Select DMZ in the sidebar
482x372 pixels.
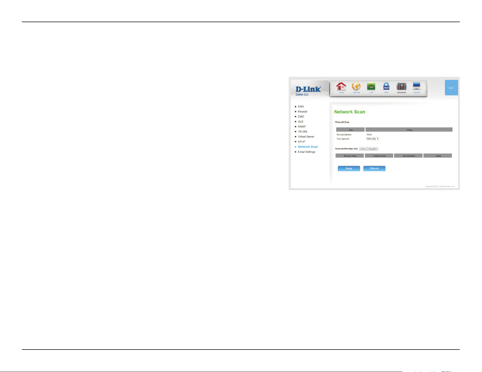[301, 117]
